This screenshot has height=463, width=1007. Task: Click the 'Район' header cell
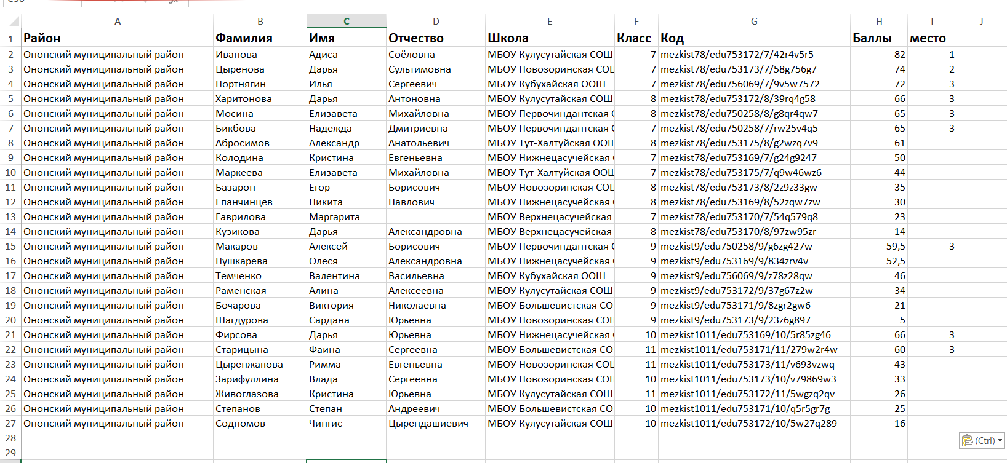point(118,38)
